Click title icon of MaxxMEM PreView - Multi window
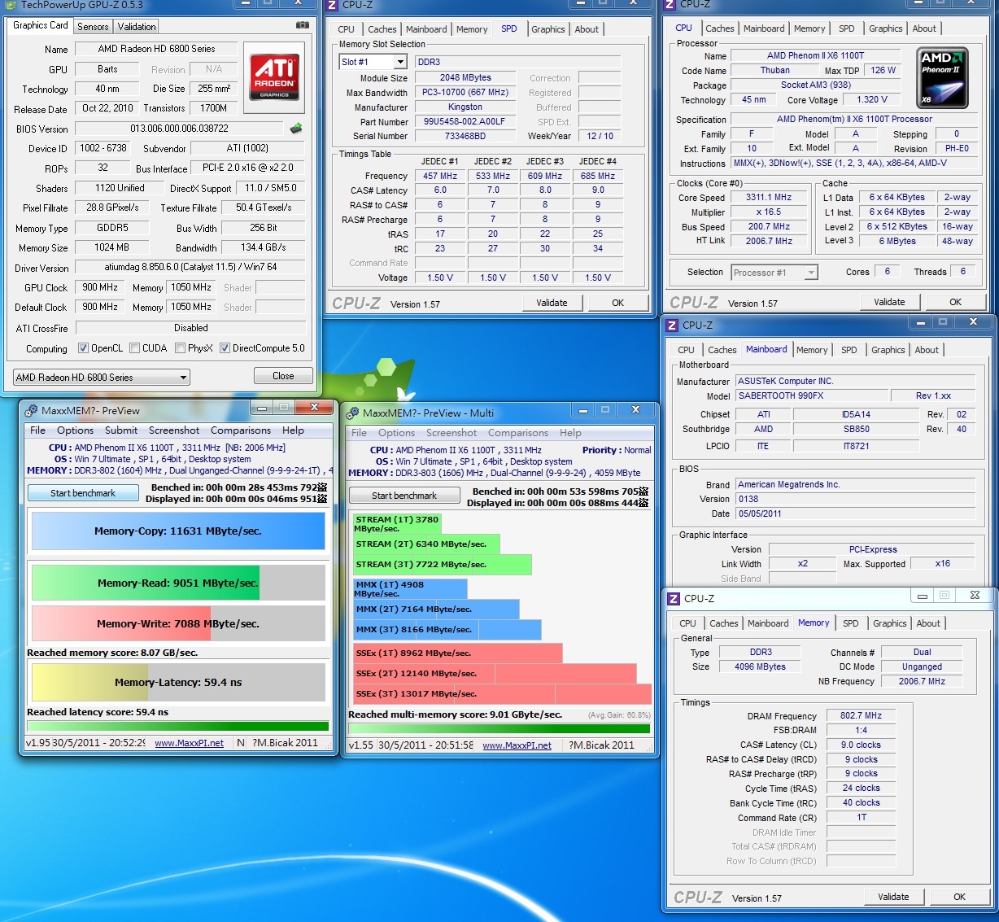999x922 pixels. [354, 413]
